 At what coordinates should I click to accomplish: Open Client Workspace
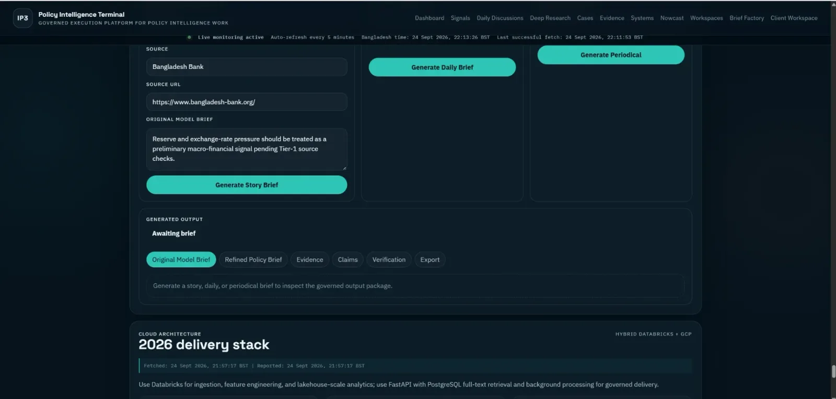click(794, 18)
